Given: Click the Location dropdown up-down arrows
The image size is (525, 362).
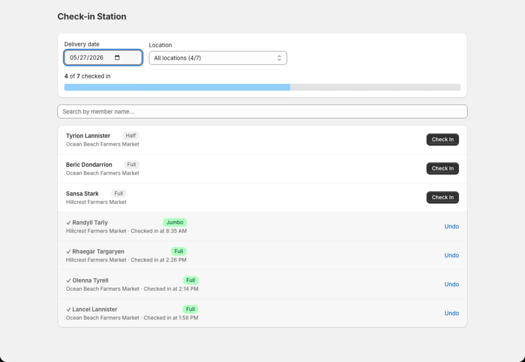Looking at the screenshot, I should [279, 58].
